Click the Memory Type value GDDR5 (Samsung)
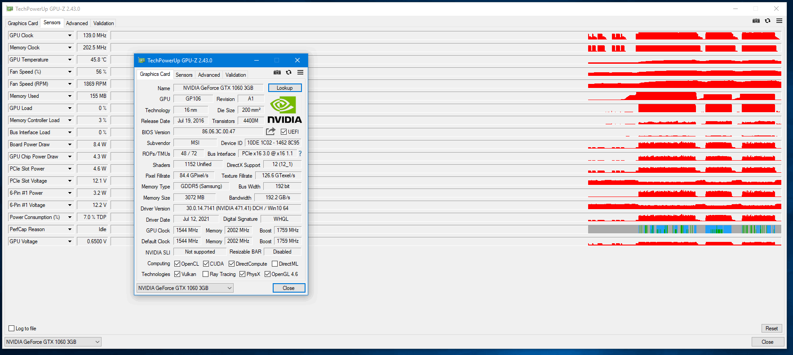 tap(201, 186)
